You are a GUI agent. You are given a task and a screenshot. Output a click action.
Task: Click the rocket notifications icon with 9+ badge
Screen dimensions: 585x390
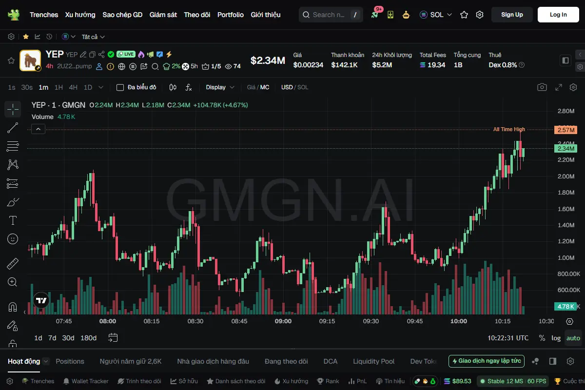click(375, 14)
